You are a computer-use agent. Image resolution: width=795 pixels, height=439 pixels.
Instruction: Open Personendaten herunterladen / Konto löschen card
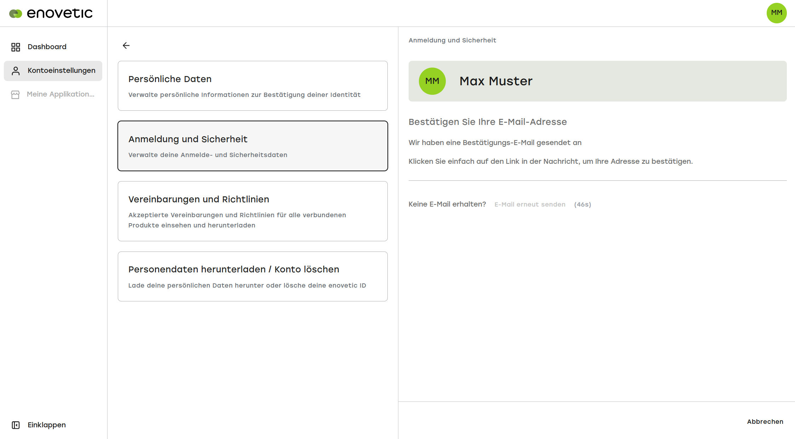click(253, 276)
